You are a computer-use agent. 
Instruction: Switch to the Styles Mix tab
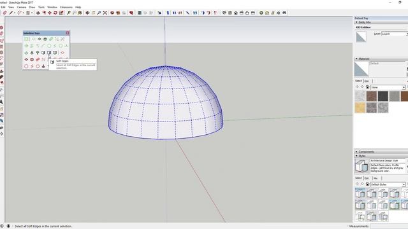point(375,178)
